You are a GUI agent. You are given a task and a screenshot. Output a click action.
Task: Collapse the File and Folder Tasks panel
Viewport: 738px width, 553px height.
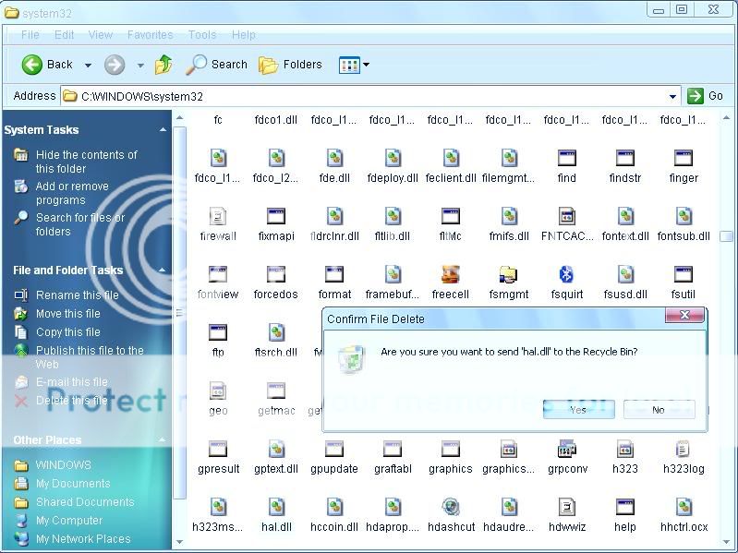click(163, 270)
